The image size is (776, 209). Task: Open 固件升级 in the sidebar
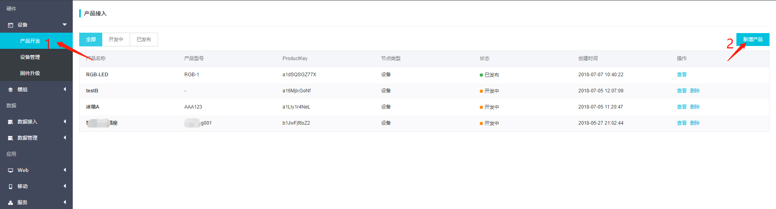coord(30,73)
